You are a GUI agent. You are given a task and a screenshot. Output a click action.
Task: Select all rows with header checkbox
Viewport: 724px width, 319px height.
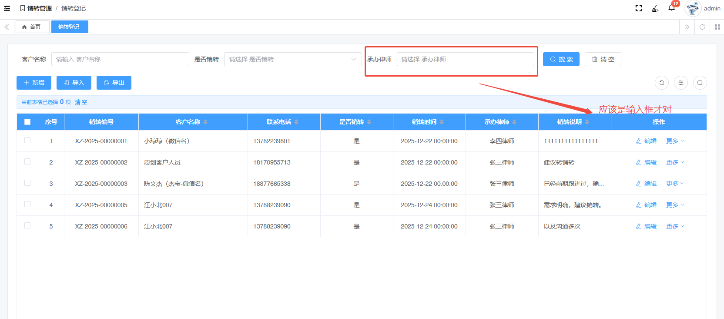coord(27,122)
